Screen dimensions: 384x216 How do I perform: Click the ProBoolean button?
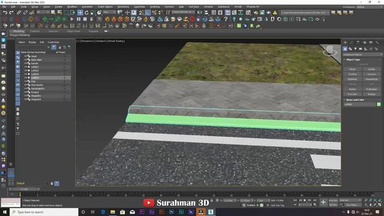[x=371, y=89]
